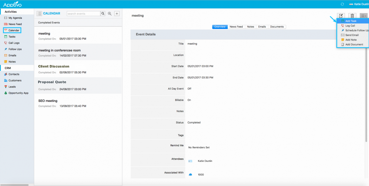This screenshot has width=369, height=186.
Task: Click the search events magnifier icon
Action: tap(103, 14)
